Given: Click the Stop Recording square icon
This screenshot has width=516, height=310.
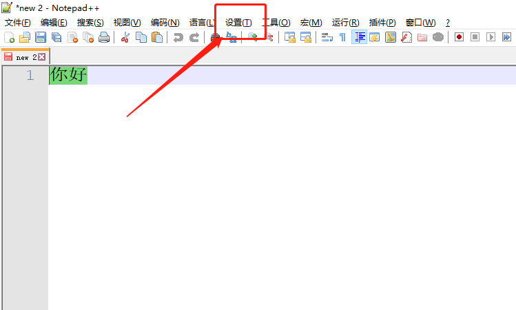Looking at the screenshot, I should [475, 37].
